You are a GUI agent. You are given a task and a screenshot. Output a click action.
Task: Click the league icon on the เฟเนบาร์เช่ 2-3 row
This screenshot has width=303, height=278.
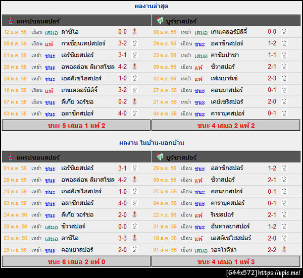[284, 78]
